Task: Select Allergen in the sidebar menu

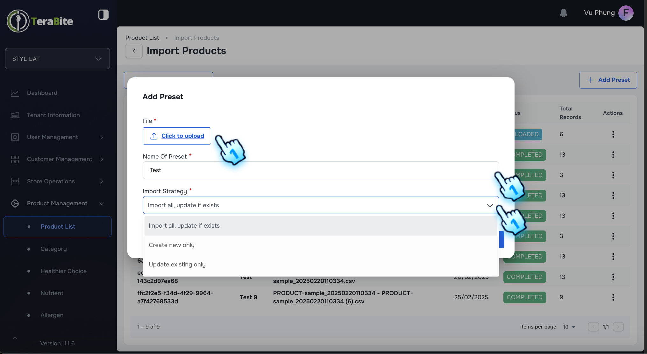Action: 52,315
